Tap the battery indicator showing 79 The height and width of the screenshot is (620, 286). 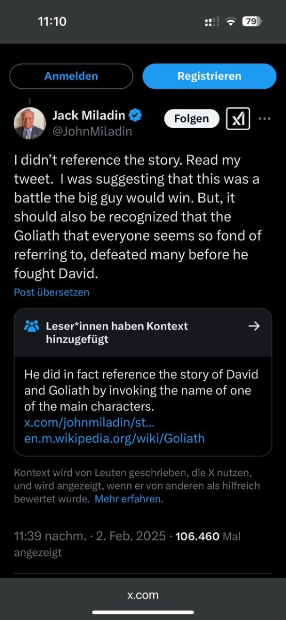(x=252, y=22)
